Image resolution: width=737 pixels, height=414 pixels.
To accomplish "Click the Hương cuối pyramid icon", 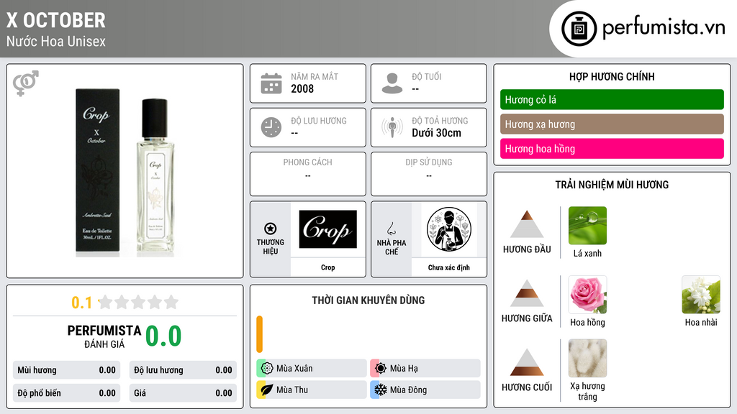I will click(x=527, y=362).
